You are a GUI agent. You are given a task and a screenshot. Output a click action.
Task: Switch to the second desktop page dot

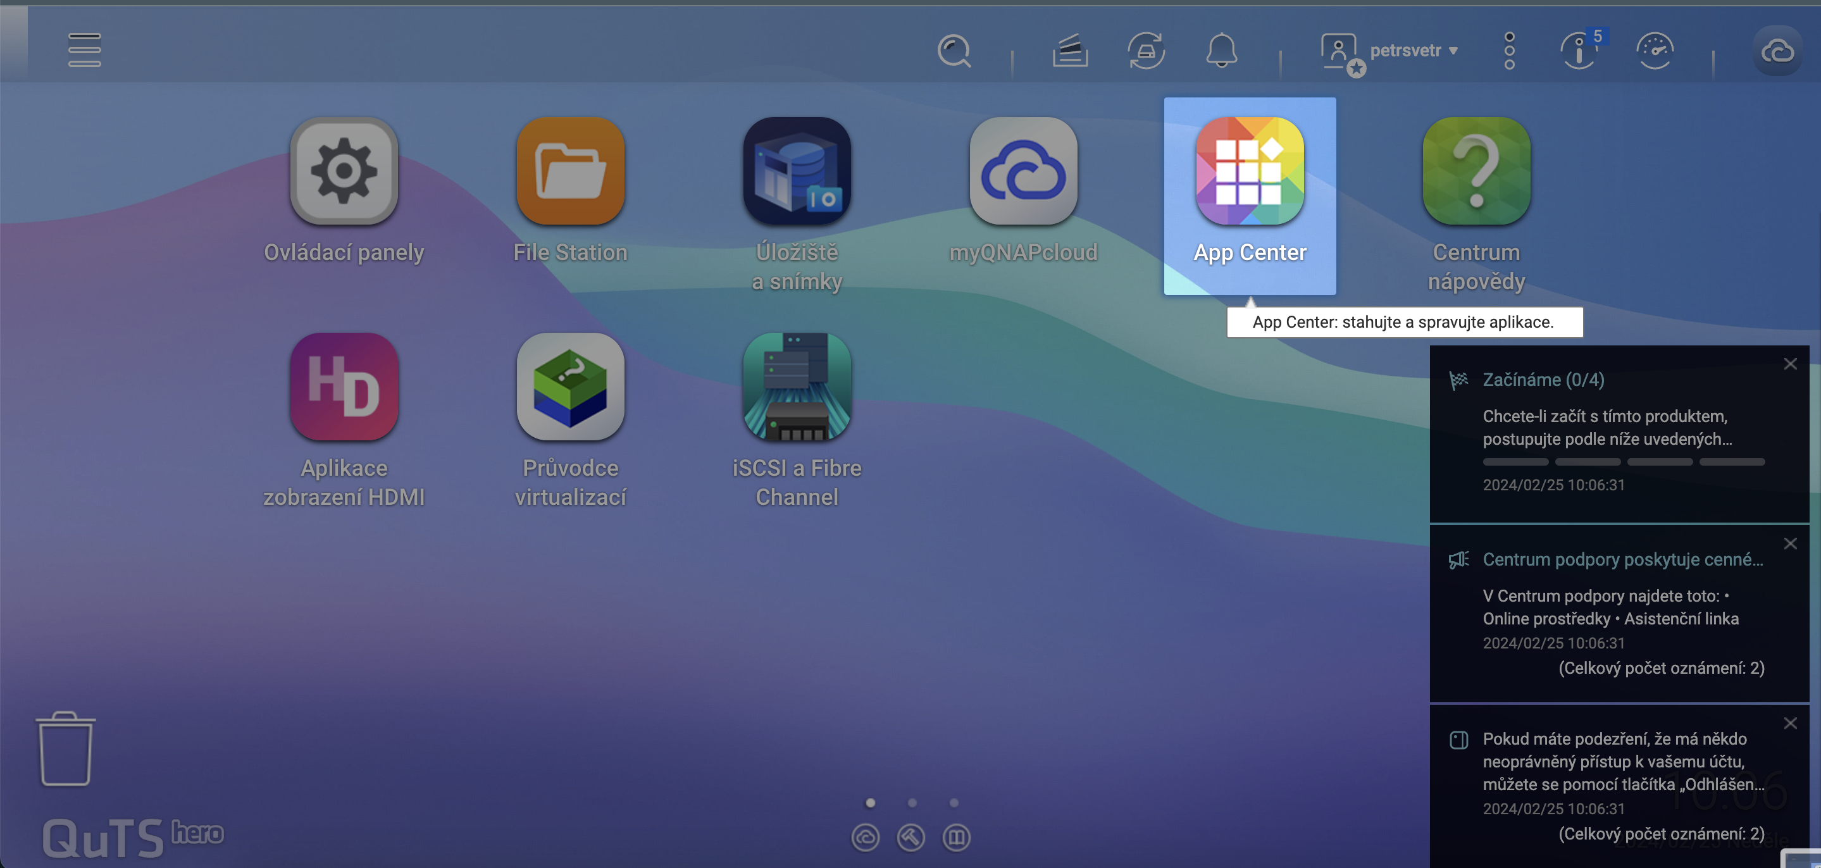(x=912, y=802)
